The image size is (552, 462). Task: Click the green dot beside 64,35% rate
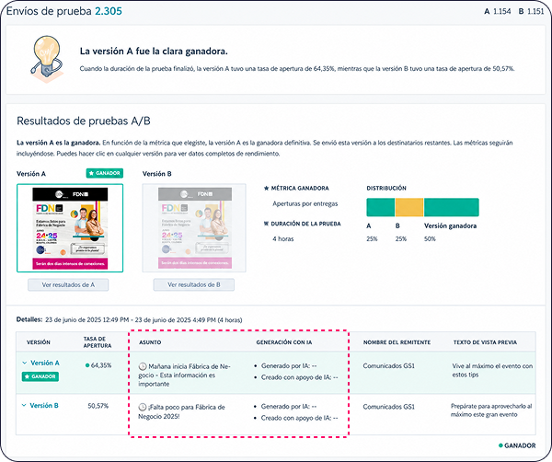pyautogui.click(x=87, y=365)
